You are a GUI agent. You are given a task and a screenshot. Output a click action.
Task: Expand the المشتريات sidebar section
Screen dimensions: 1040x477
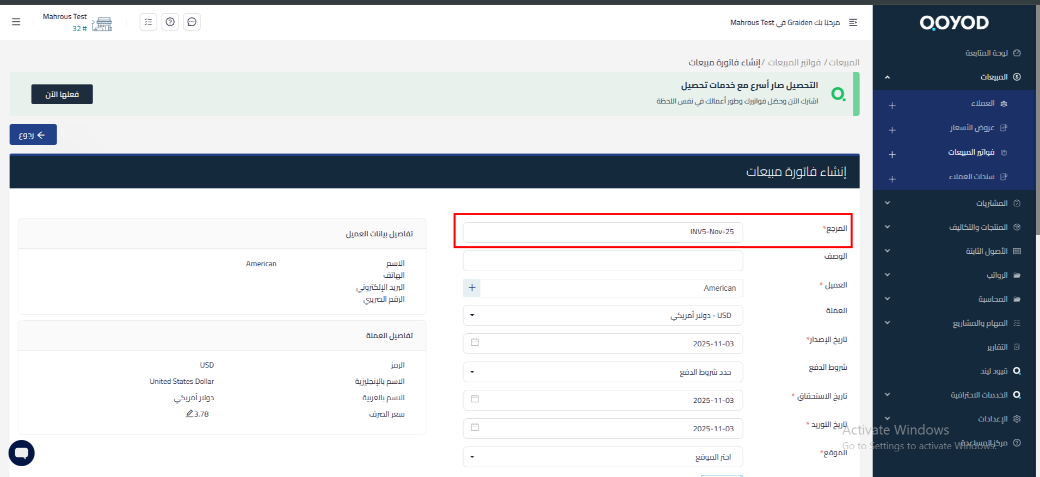click(887, 203)
